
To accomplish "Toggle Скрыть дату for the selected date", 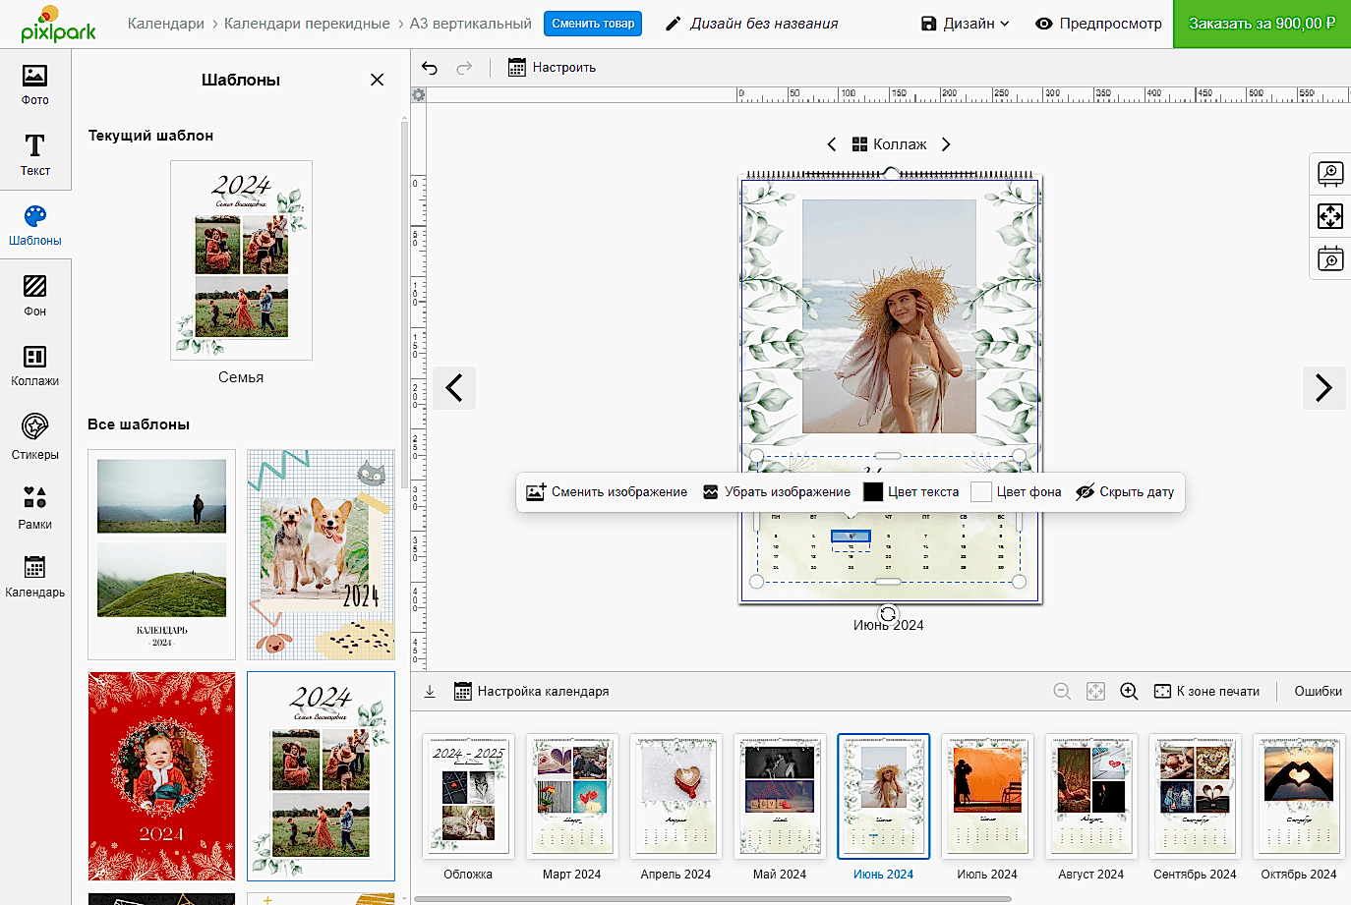I will (1125, 492).
